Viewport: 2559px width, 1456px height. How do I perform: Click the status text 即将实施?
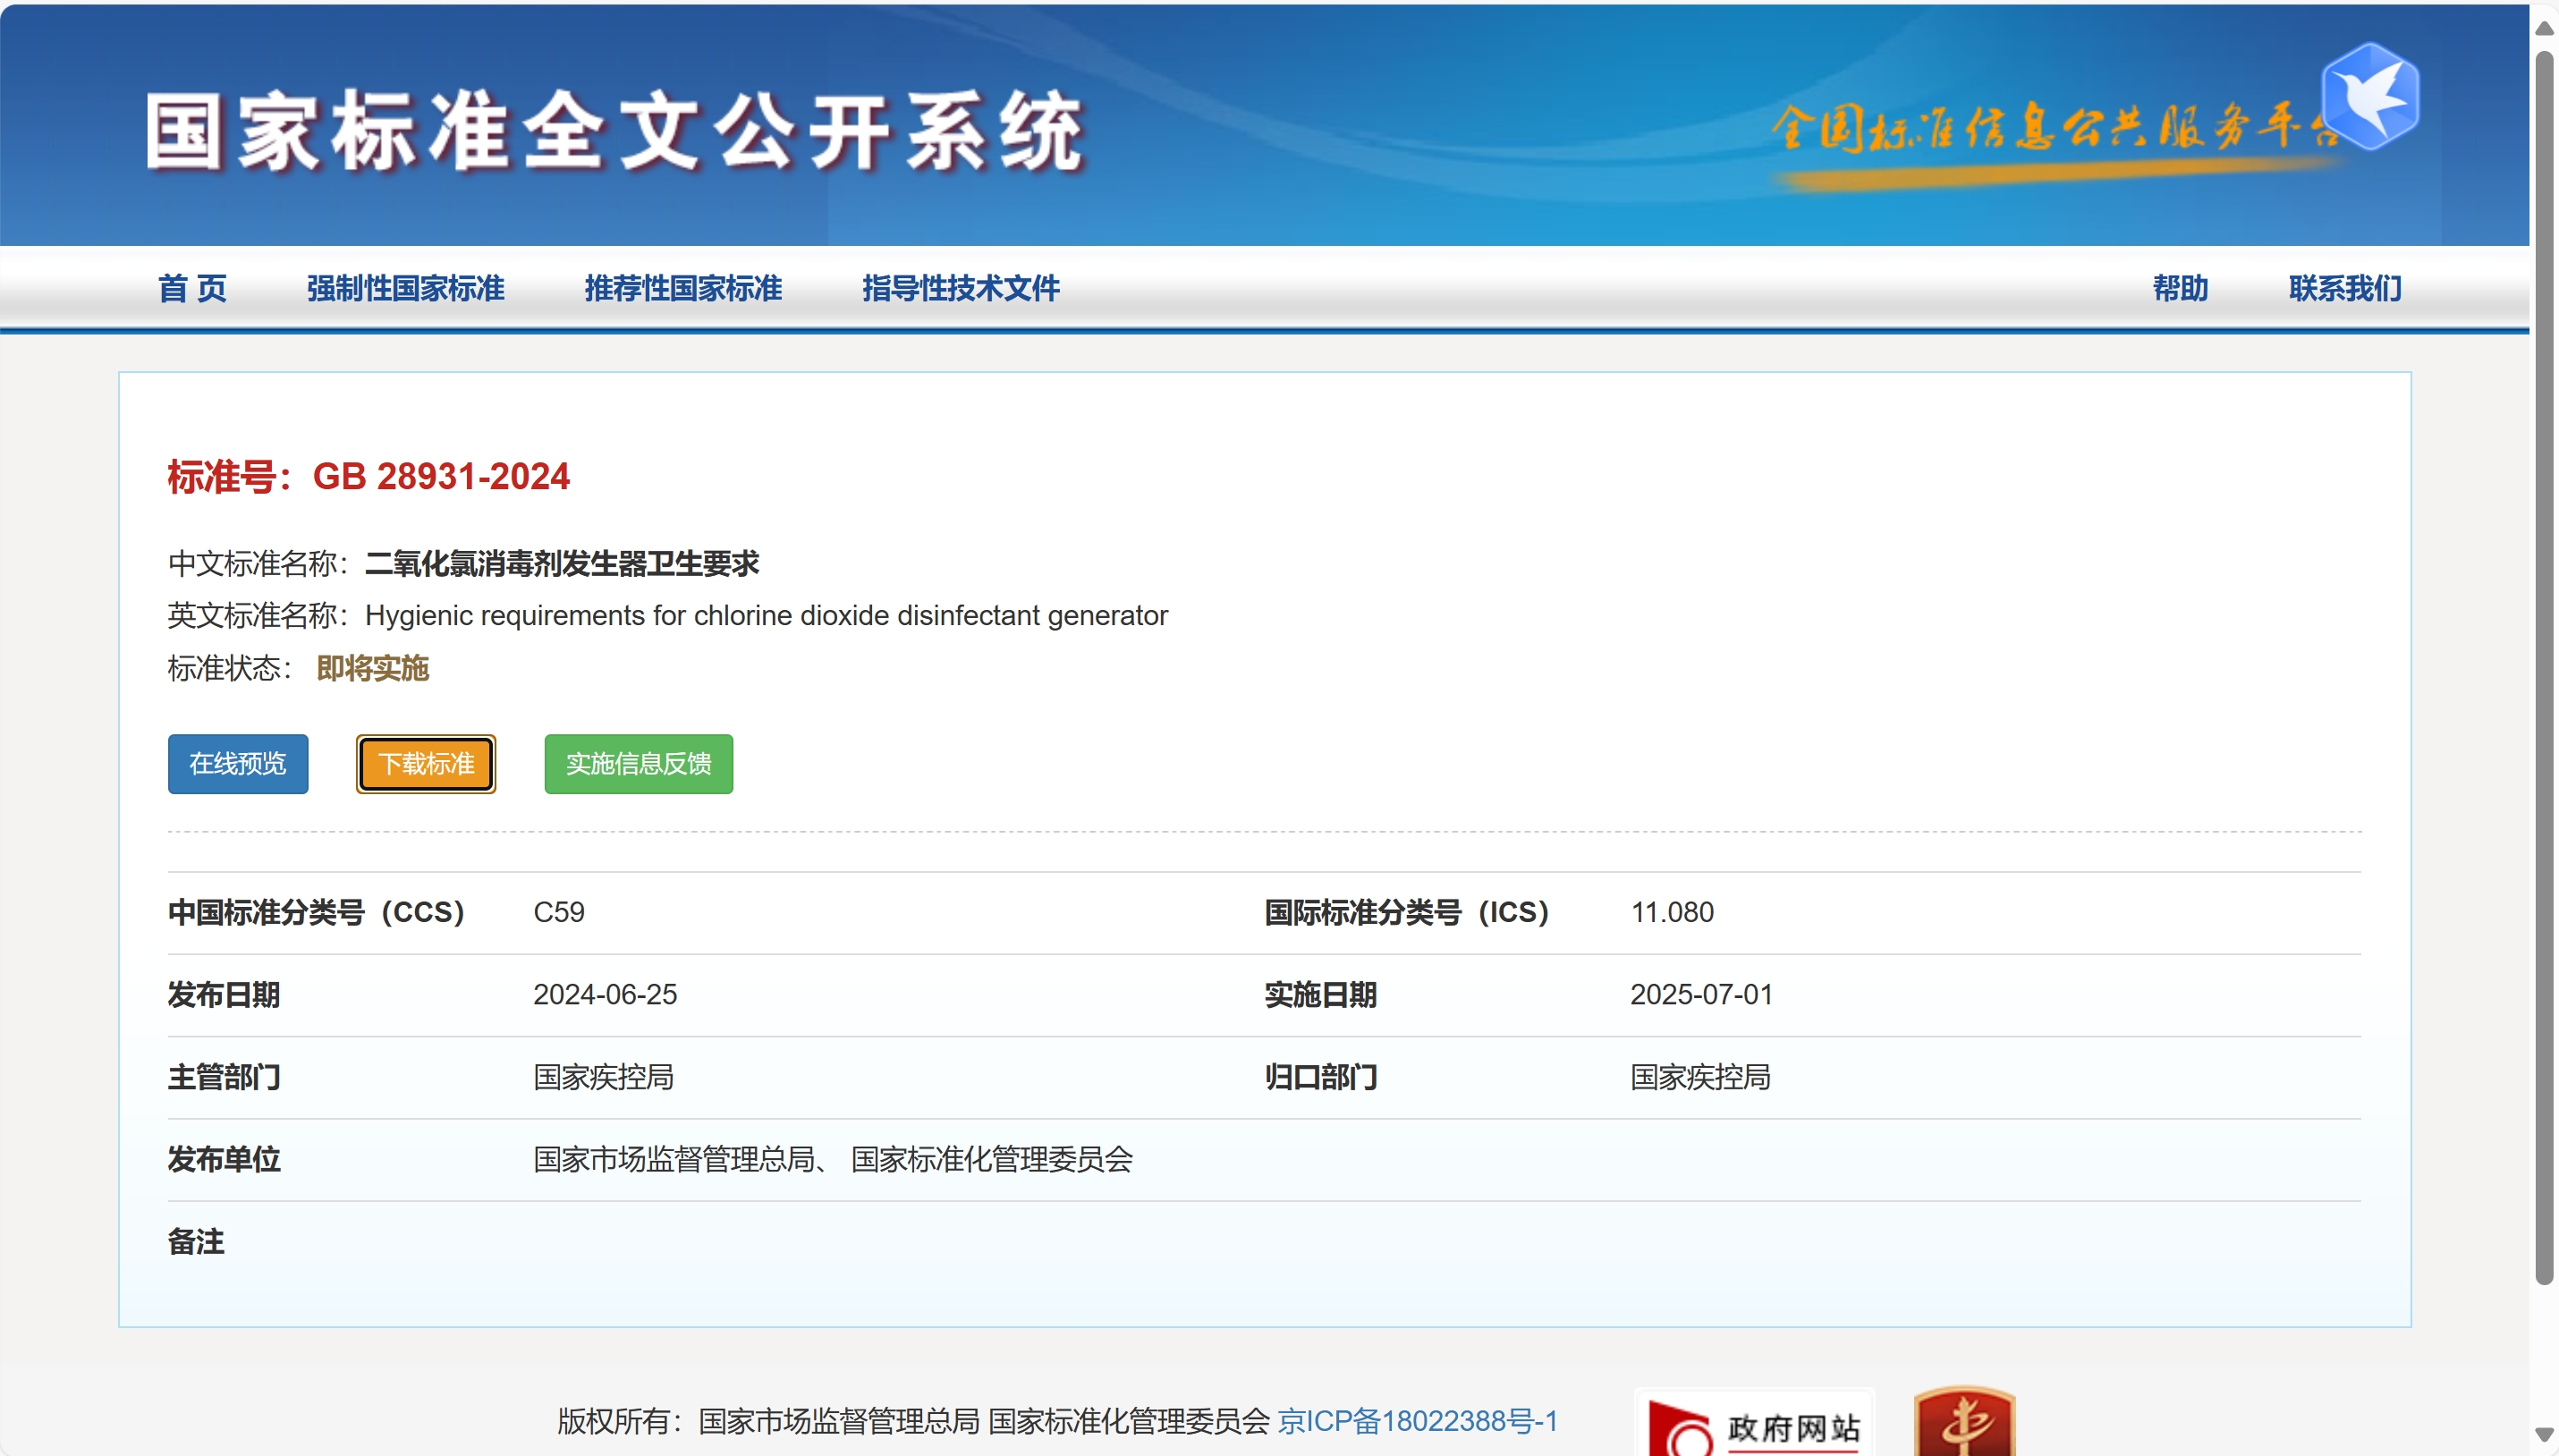372,668
